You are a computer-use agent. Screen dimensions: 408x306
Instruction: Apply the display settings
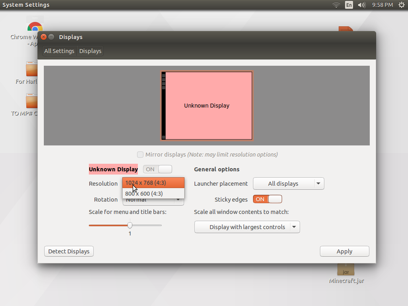coord(345,251)
